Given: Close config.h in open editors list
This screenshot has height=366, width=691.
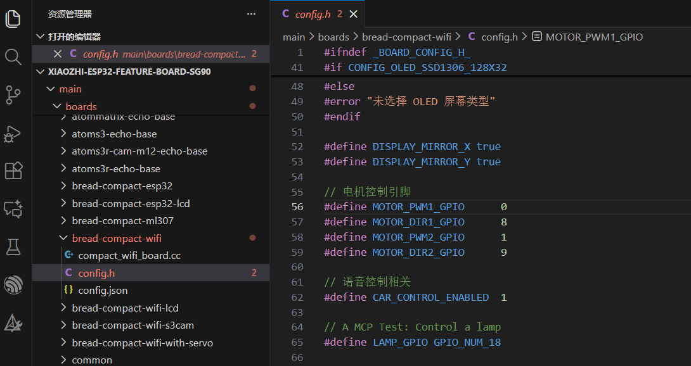Looking at the screenshot, I should tap(58, 54).
